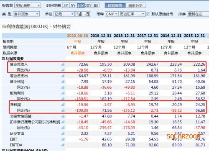Click the 中报 report type cell
The height and width of the screenshot is (151, 209).
click(77, 41)
